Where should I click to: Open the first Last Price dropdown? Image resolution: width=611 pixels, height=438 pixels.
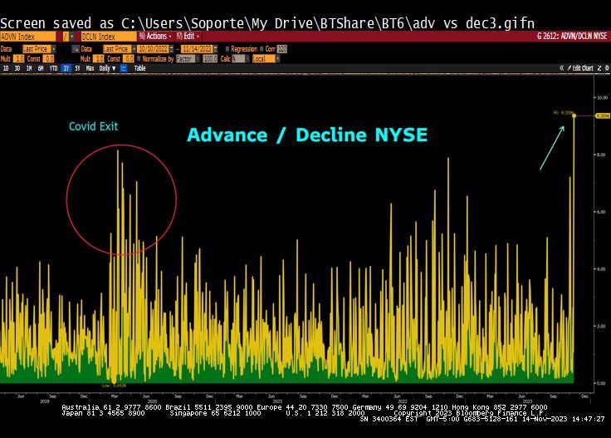point(40,48)
